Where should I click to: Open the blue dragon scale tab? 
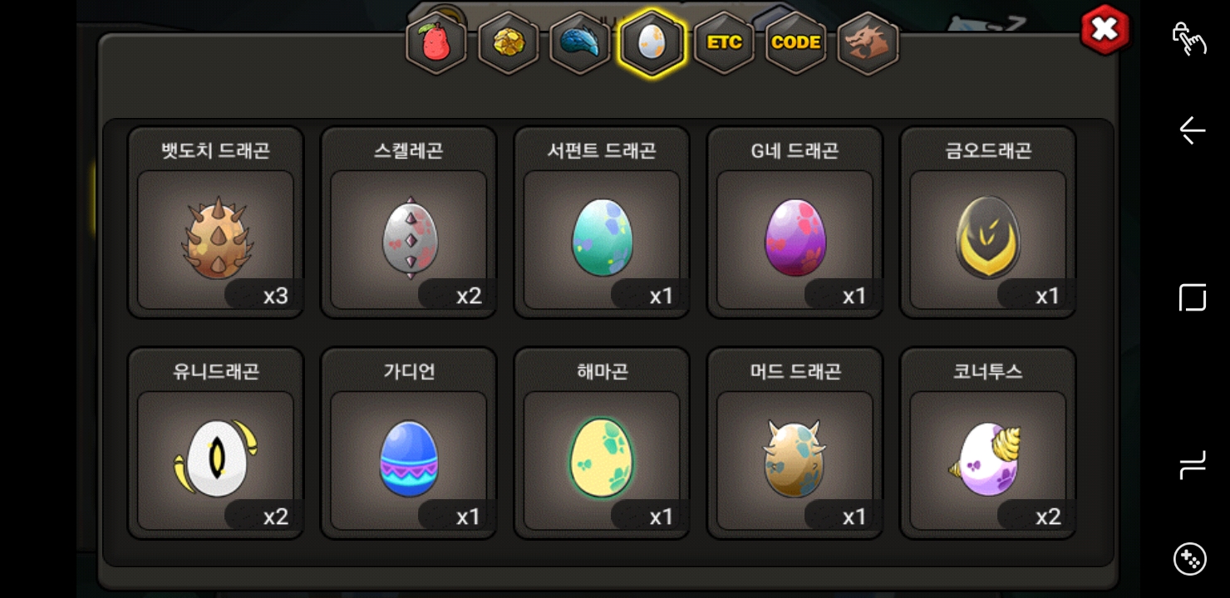point(580,43)
